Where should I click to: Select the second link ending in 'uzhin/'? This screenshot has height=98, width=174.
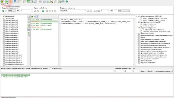(15, 77)
